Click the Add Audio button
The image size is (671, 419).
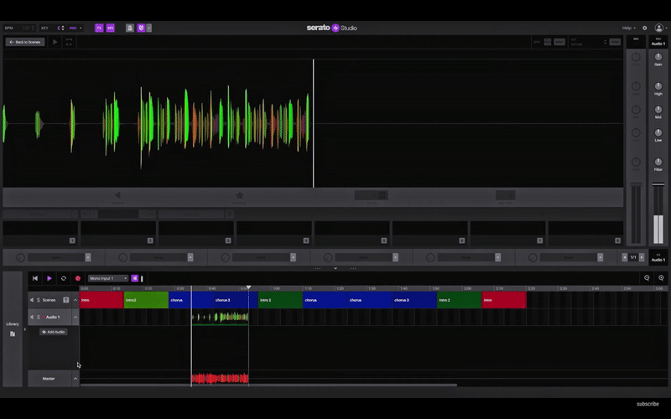pyautogui.click(x=54, y=332)
